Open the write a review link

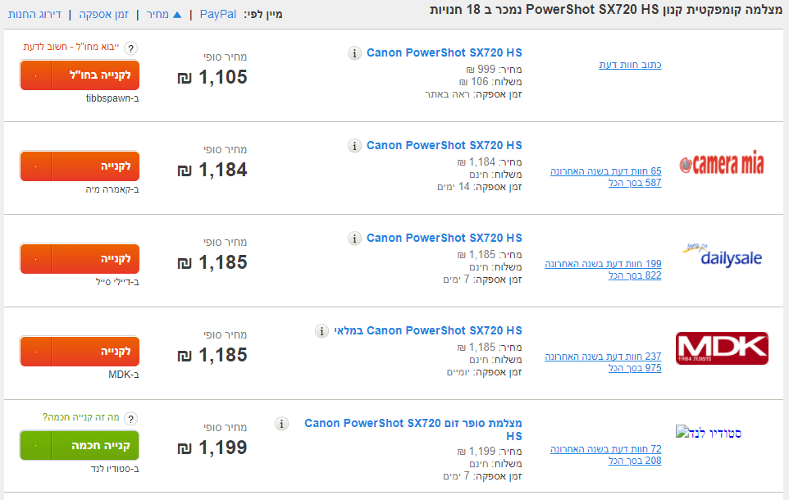(630, 65)
